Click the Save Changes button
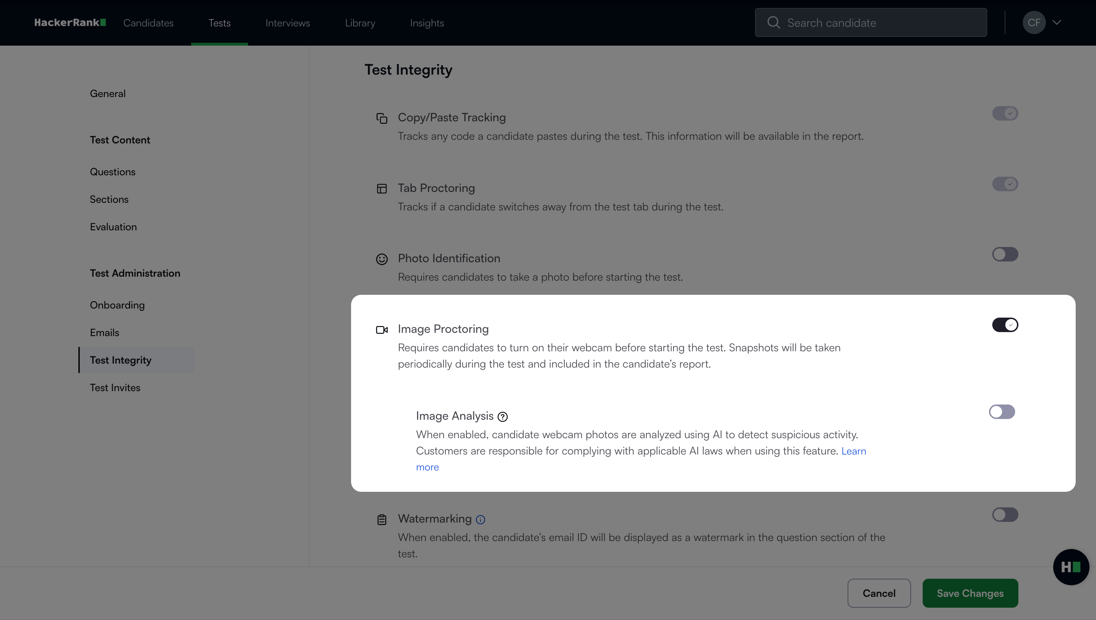The height and width of the screenshot is (620, 1096). pos(970,593)
